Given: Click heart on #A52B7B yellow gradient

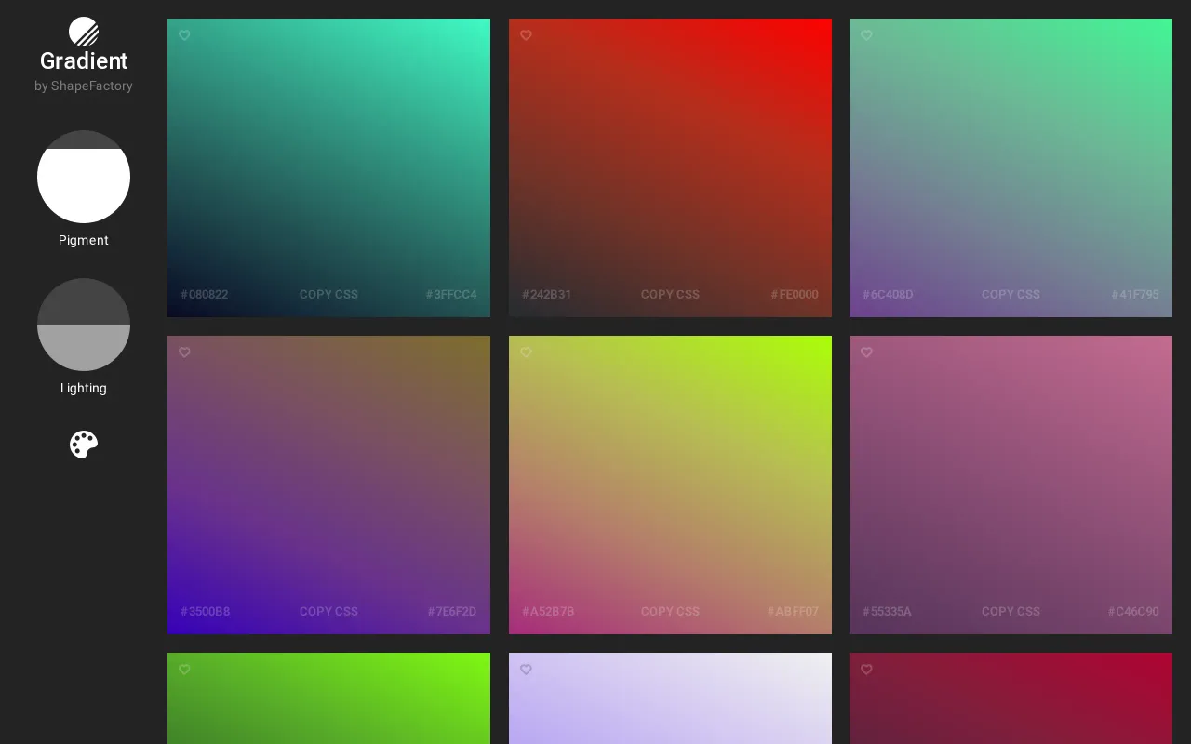Looking at the screenshot, I should click(x=526, y=352).
